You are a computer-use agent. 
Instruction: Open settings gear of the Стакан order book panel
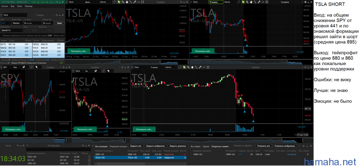[57, 15]
